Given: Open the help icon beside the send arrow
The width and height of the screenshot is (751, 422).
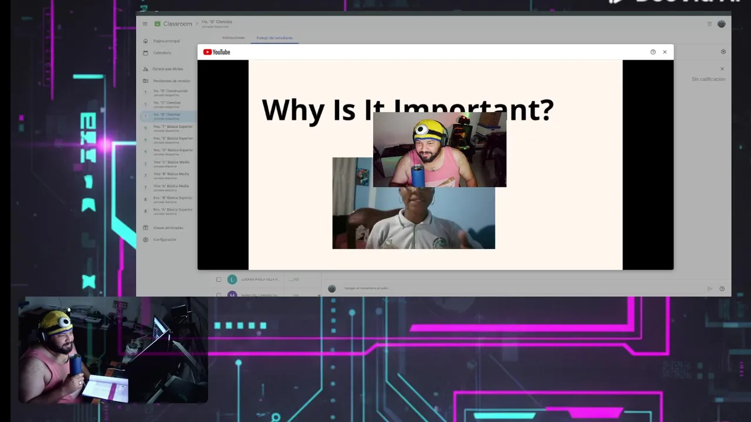Looking at the screenshot, I should (722, 288).
